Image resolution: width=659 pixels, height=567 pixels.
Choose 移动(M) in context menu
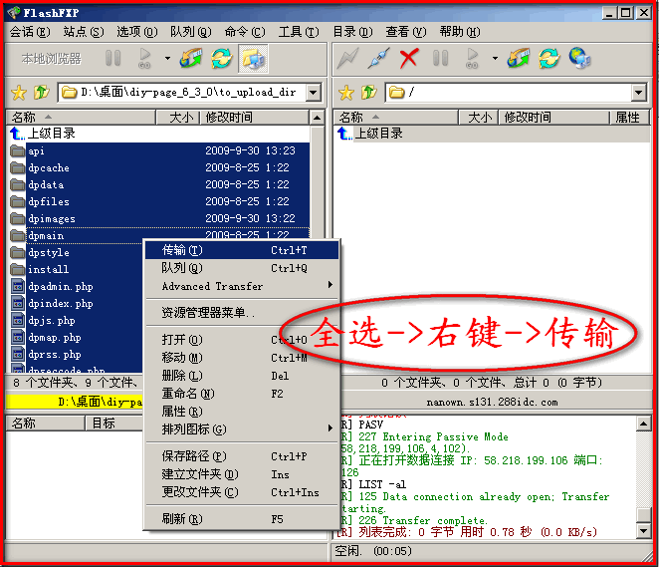click(x=242, y=358)
